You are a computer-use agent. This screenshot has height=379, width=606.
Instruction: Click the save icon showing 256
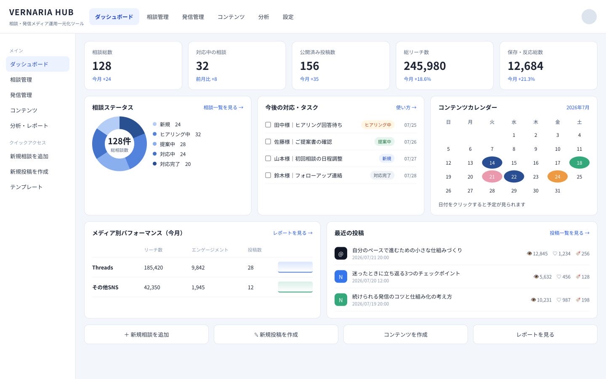click(578, 254)
